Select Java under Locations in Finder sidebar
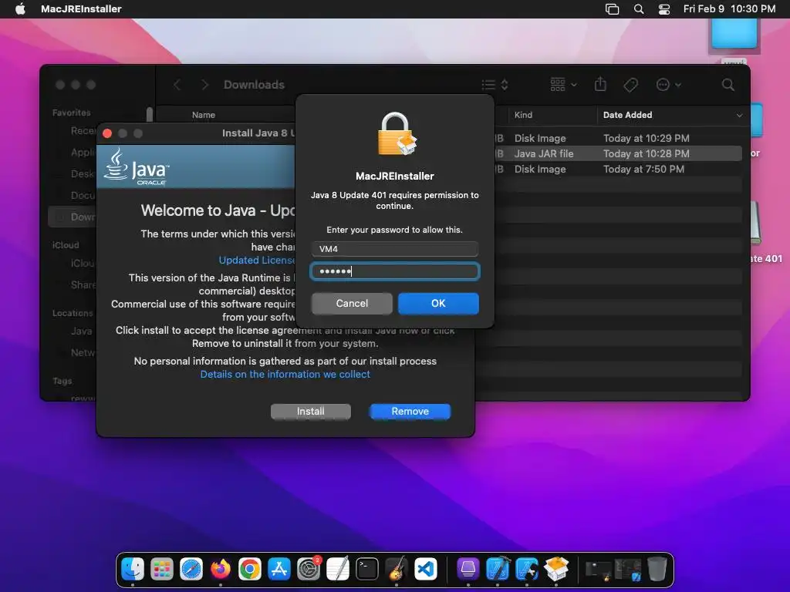790x592 pixels. 81,331
